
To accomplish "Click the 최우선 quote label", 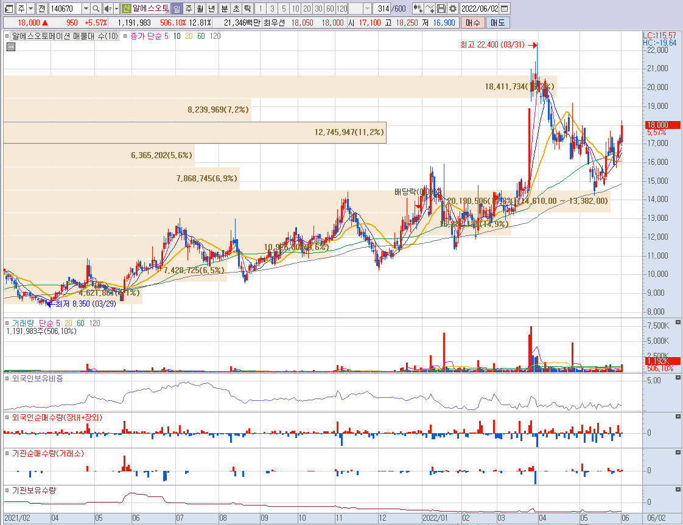I will pos(274,23).
